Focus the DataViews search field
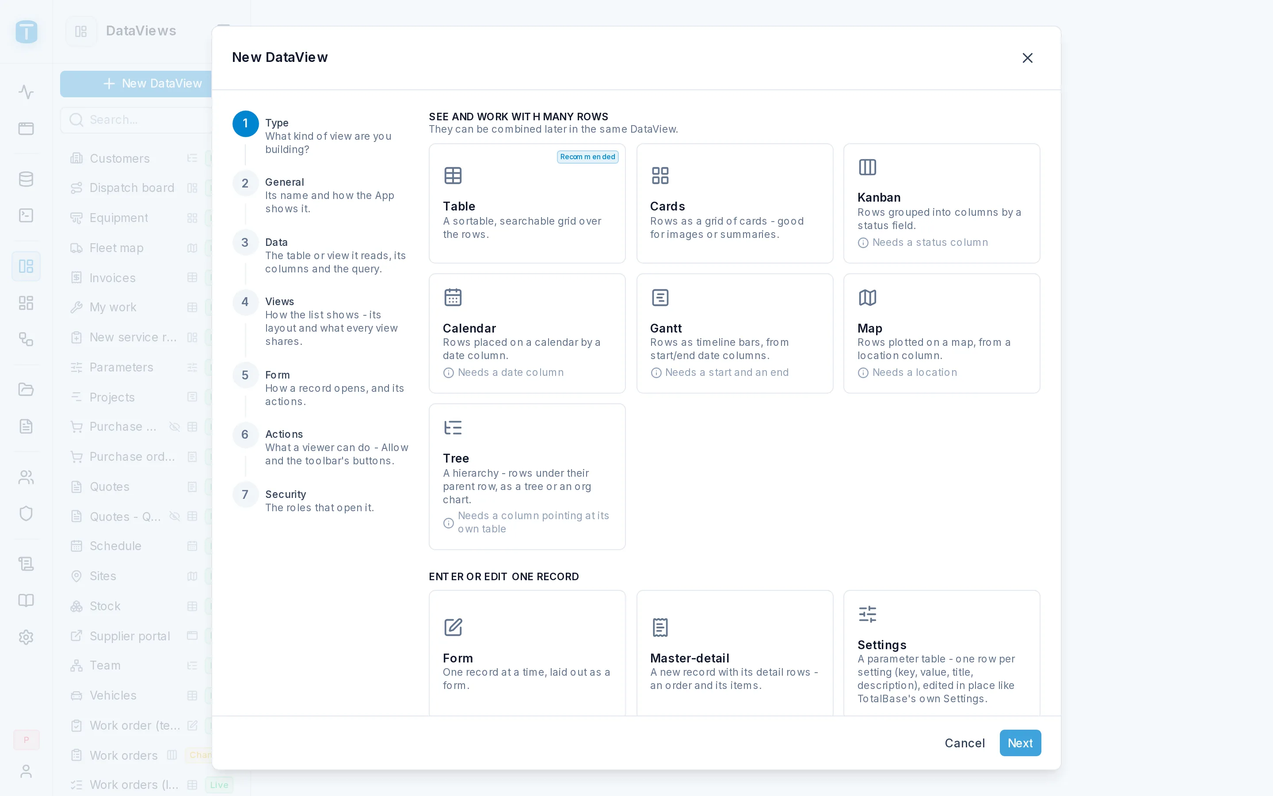The width and height of the screenshot is (1273, 796). [136, 120]
